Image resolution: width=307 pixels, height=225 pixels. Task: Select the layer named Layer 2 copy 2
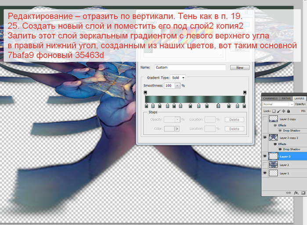click(x=289, y=138)
